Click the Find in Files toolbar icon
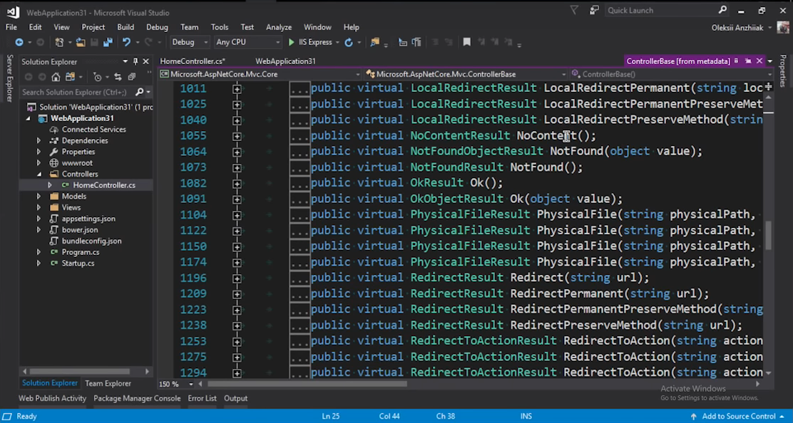Image resolution: width=793 pixels, height=423 pixels. click(375, 43)
